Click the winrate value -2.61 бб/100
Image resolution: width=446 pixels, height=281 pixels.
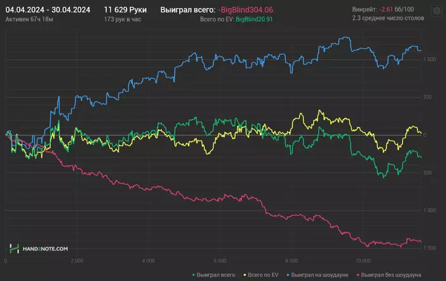pos(396,10)
